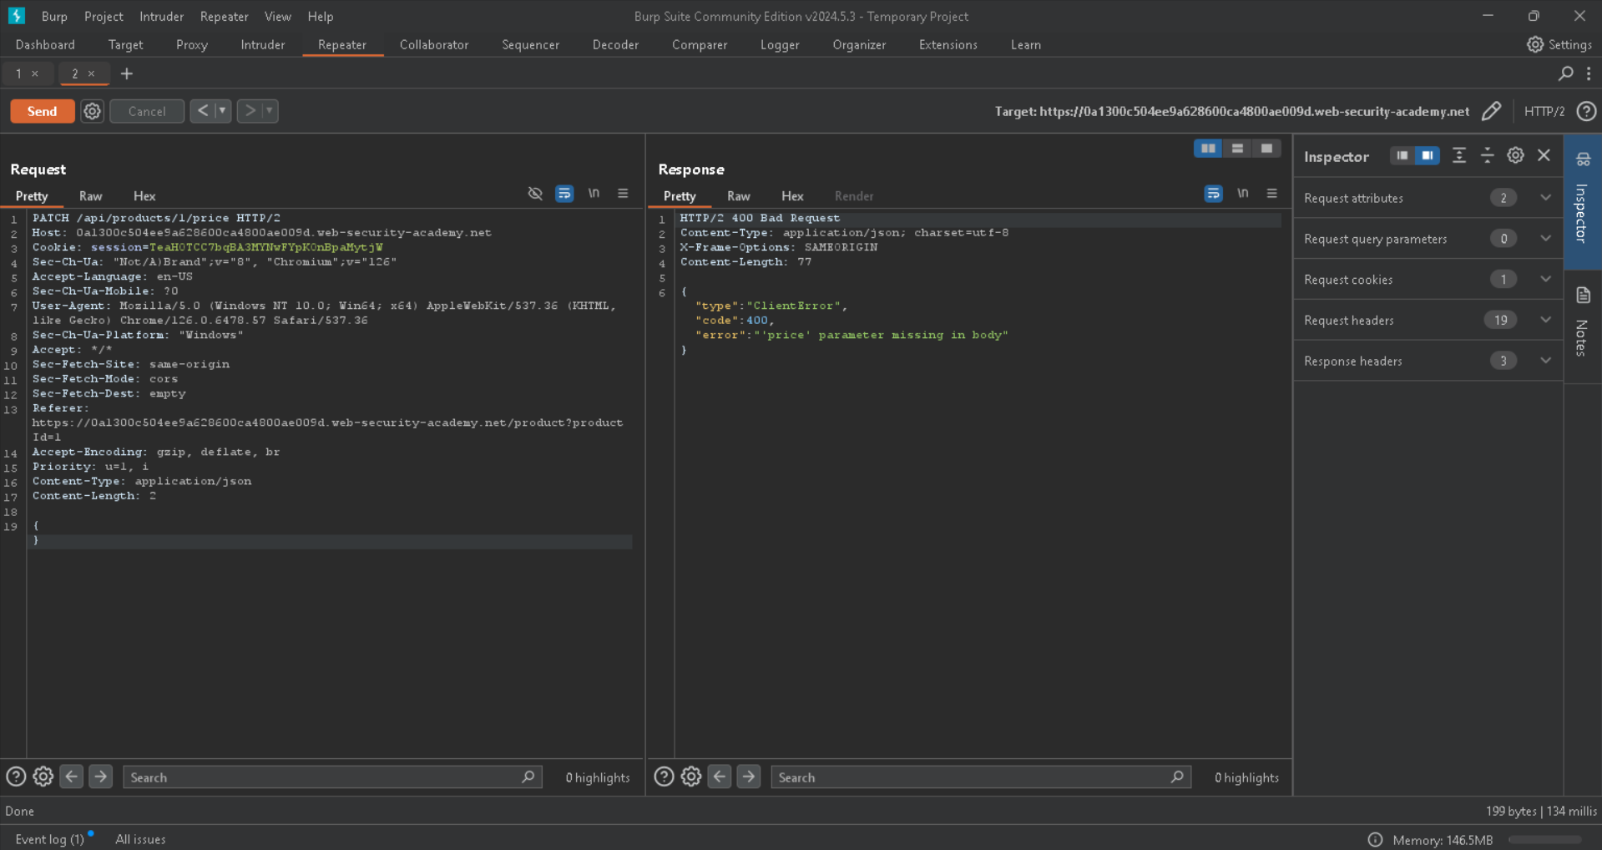Toggle non-printable characters in Response panel
This screenshot has width=1602, height=850.
coord(1242,194)
